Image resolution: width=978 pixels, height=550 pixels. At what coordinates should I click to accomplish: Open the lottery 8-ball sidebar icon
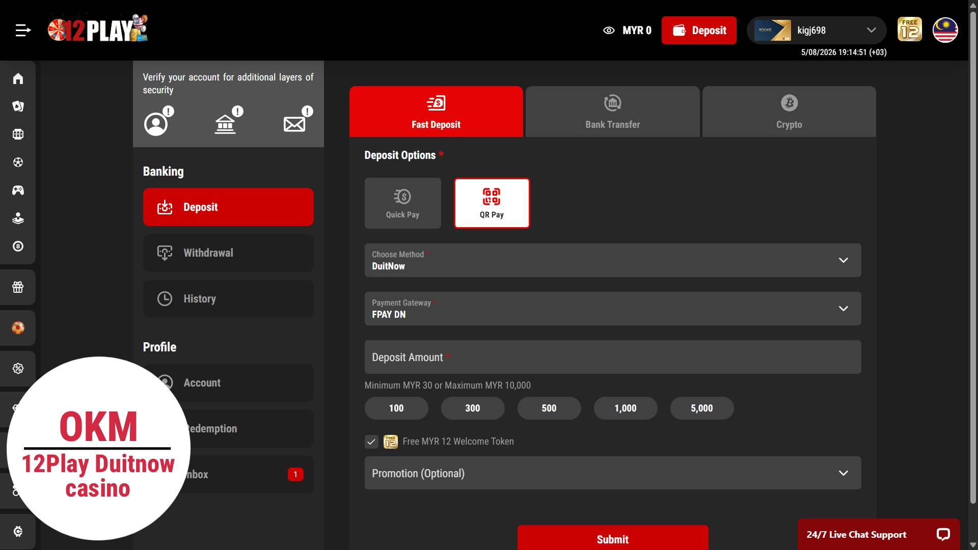[18, 246]
